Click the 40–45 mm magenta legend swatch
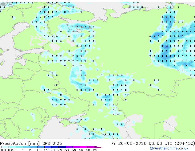 (83, 147)
